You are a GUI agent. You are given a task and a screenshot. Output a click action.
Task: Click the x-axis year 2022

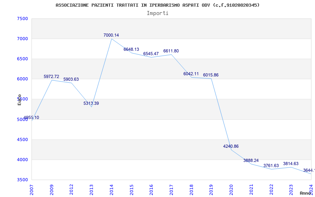pyautogui.click(x=271, y=190)
